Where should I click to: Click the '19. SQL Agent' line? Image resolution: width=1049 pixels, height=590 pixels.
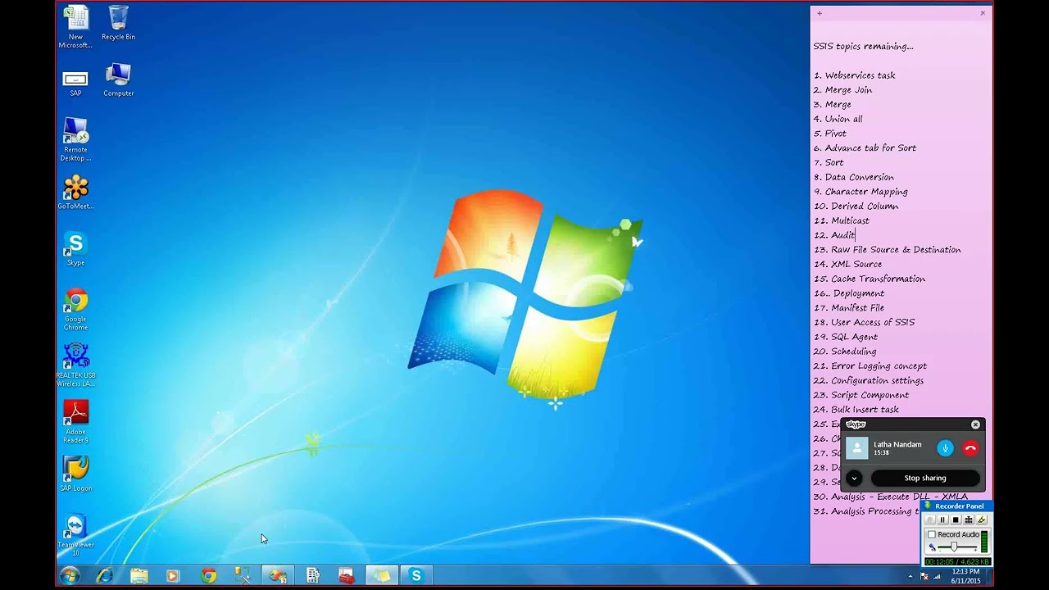pyautogui.click(x=845, y=337)
